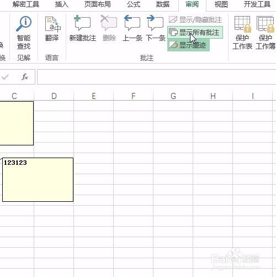Screen dimensions: 276x277
Task: Select column D header
Action: pos(54,96)
